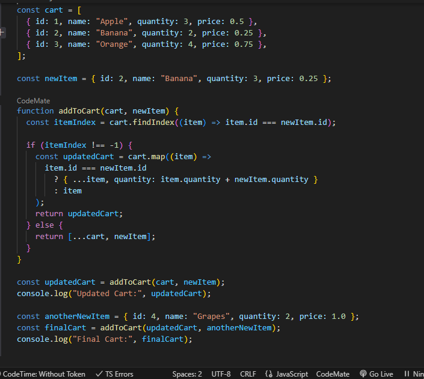424x379 pixels.
Task: Click the [...cart, newItem] return array
Action: (x=109, y=237)
